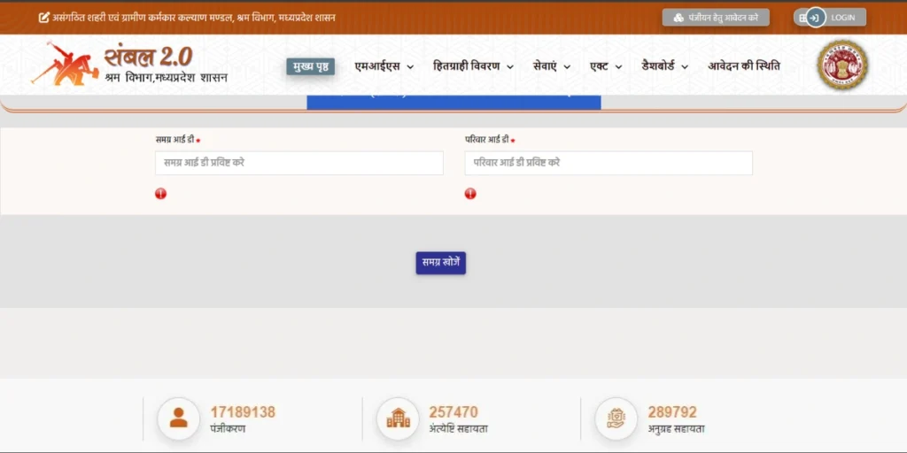
Task: Expand the डैशबोर्ड dropdown
Action: click(665, 66)
